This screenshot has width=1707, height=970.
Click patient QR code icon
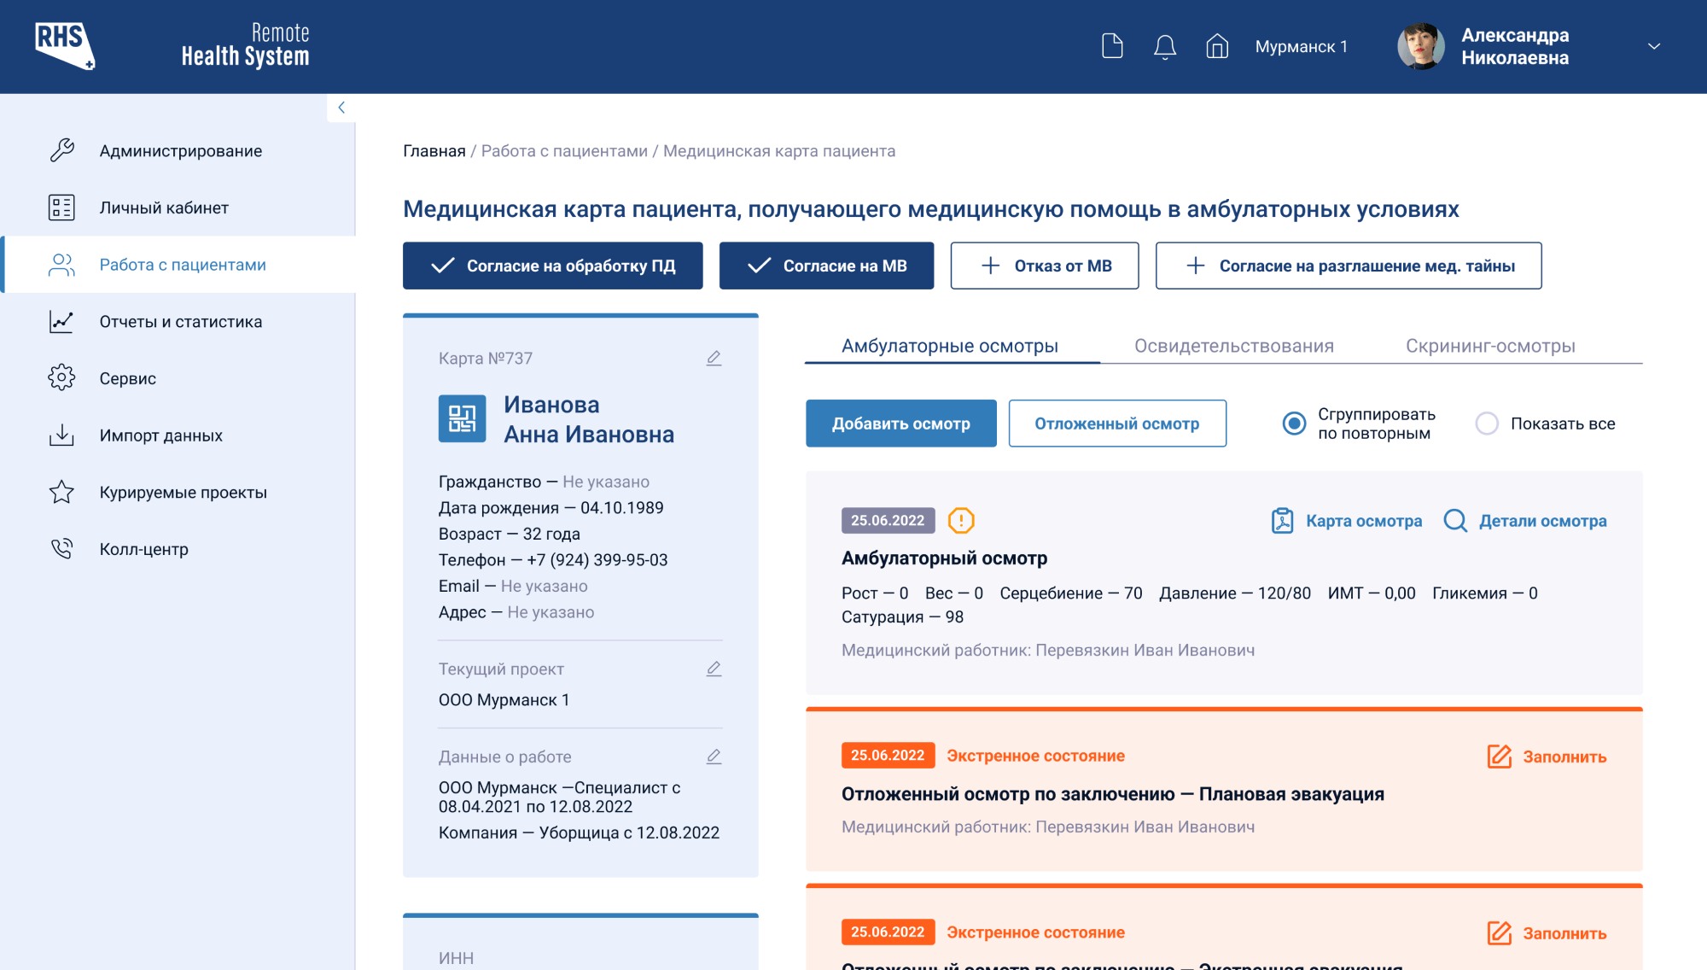(x=462, y=418)
